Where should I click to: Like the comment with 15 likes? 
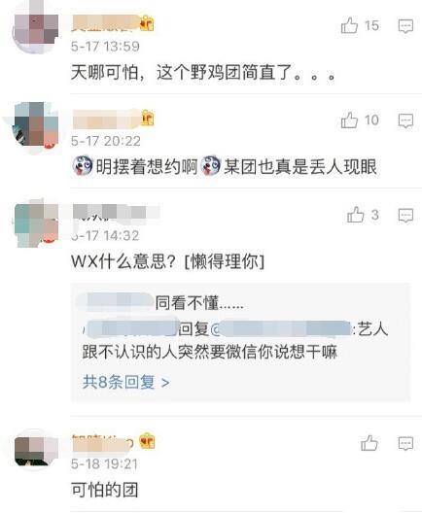click(349, 25)
